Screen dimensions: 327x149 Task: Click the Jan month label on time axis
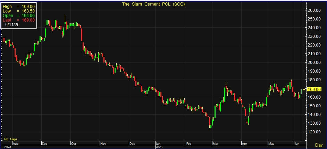[x=158, y=143]
